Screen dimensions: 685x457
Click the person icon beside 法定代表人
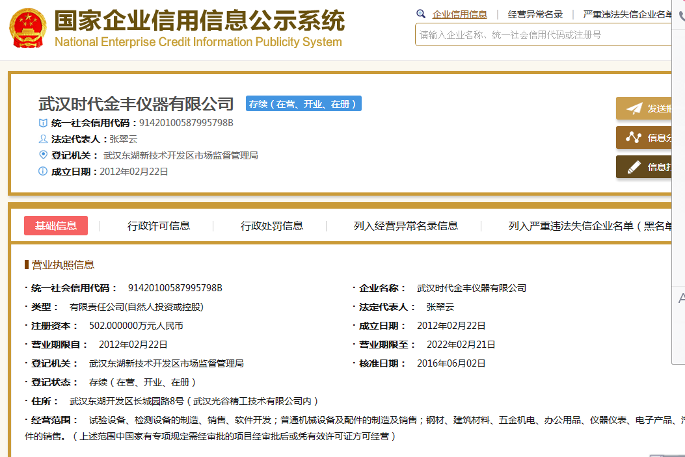pyautogui.click(x=43, y=139)
